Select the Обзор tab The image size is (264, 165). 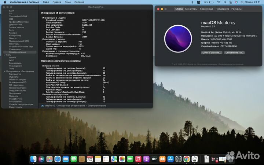[x=179, y=9]
